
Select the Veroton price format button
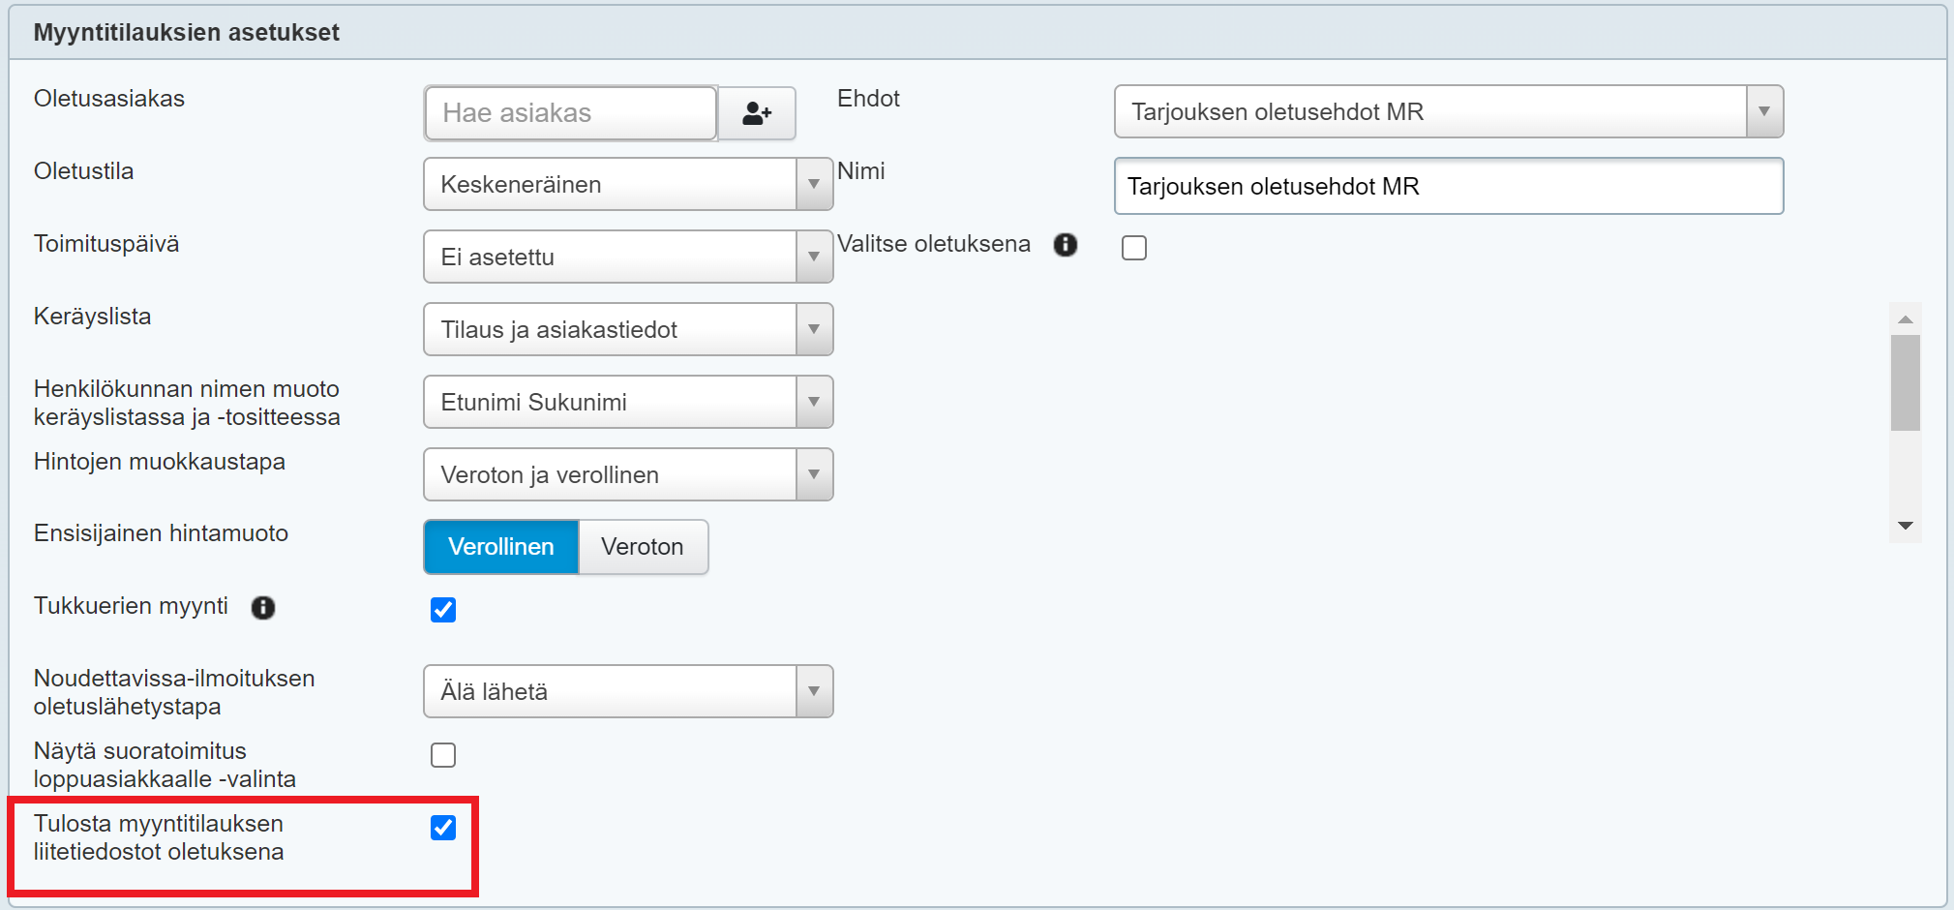[643, 547]
